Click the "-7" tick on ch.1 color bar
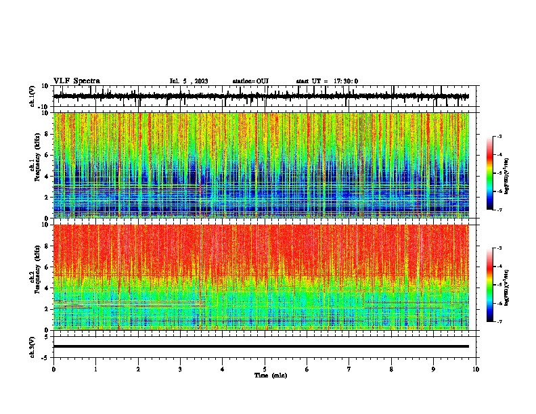Screen dimensions: 536x414 click(x=499, y=210)
